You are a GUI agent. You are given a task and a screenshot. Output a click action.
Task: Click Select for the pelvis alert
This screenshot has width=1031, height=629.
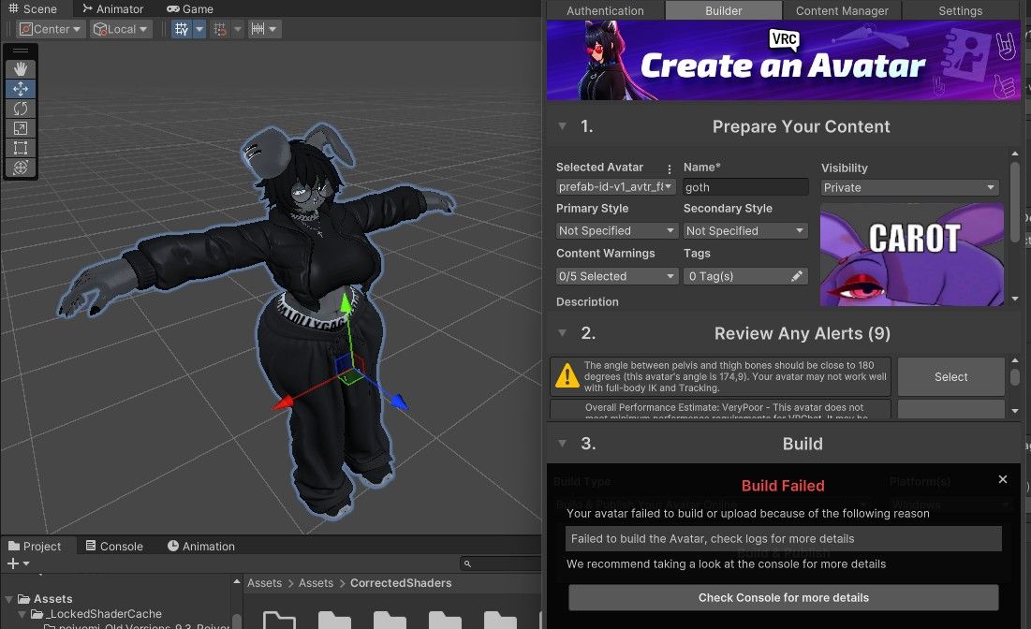[950, 376]
